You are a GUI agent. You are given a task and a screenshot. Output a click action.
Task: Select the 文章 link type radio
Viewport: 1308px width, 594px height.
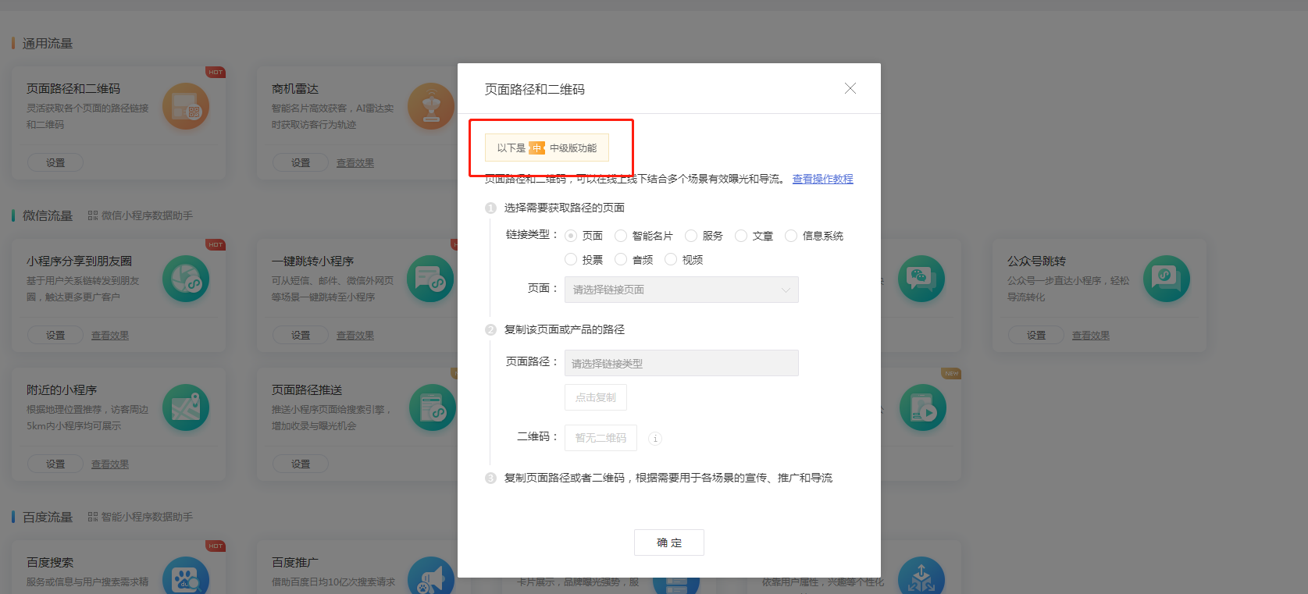pos(741,236)
